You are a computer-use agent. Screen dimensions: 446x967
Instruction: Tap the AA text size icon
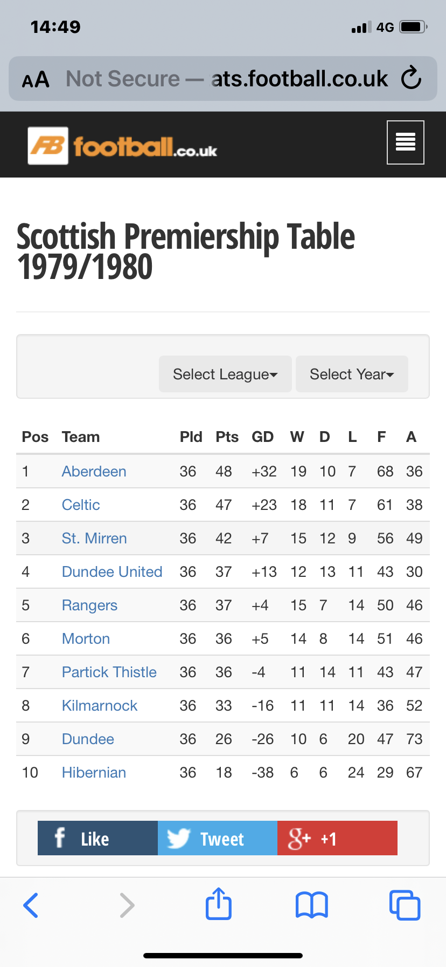[x=36, y=80]
